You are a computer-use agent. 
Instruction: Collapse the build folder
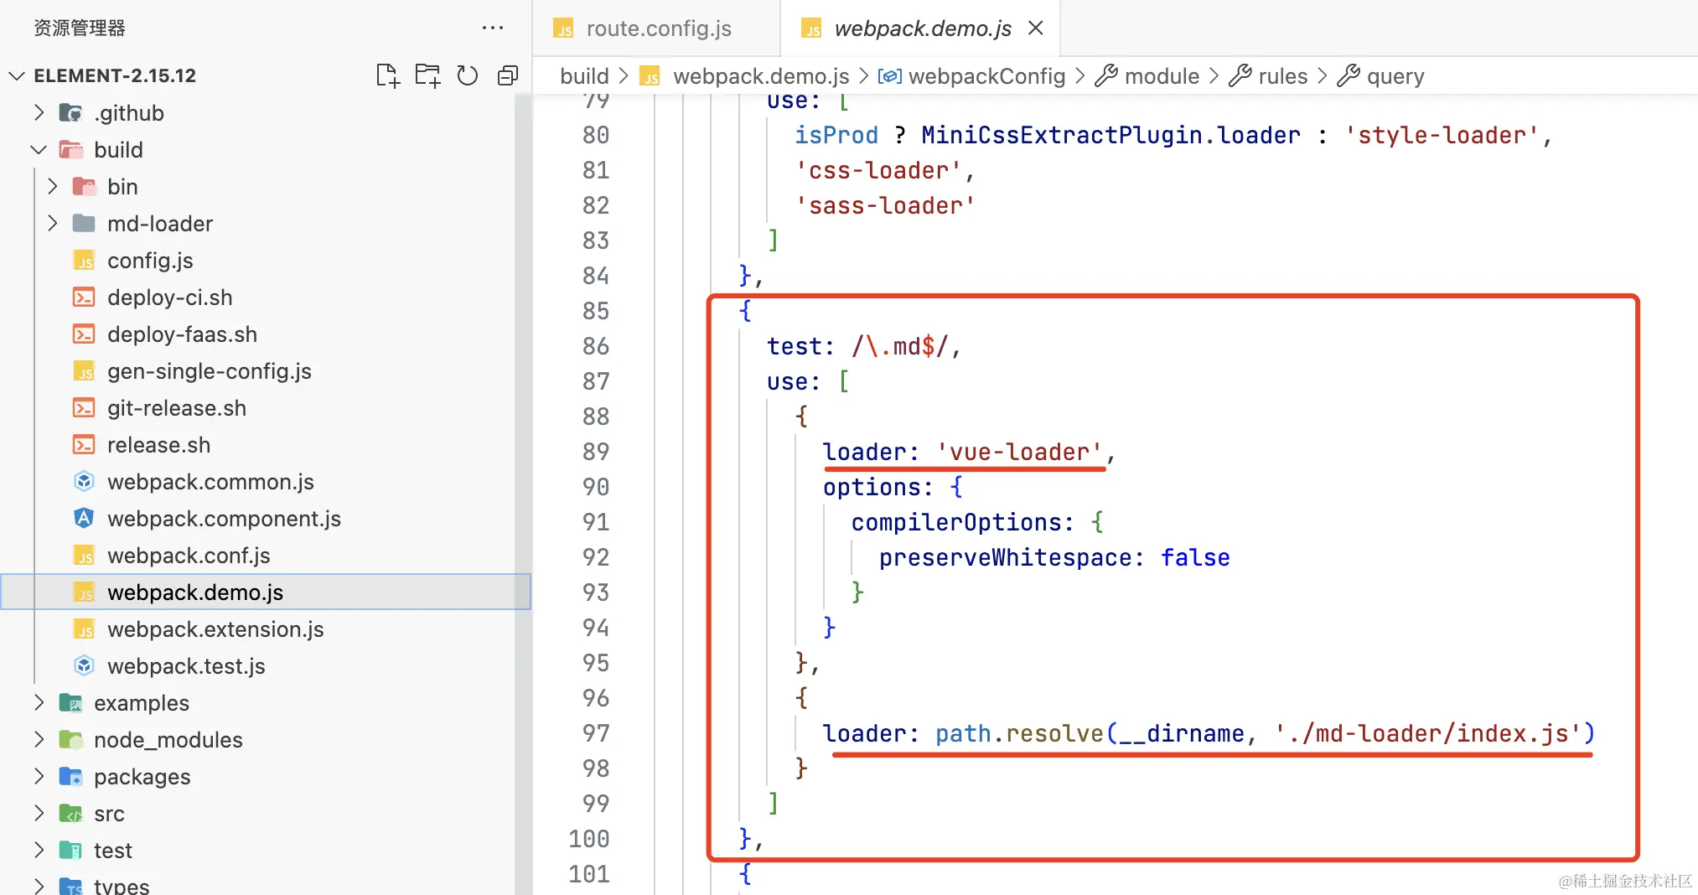click(39, 149)
